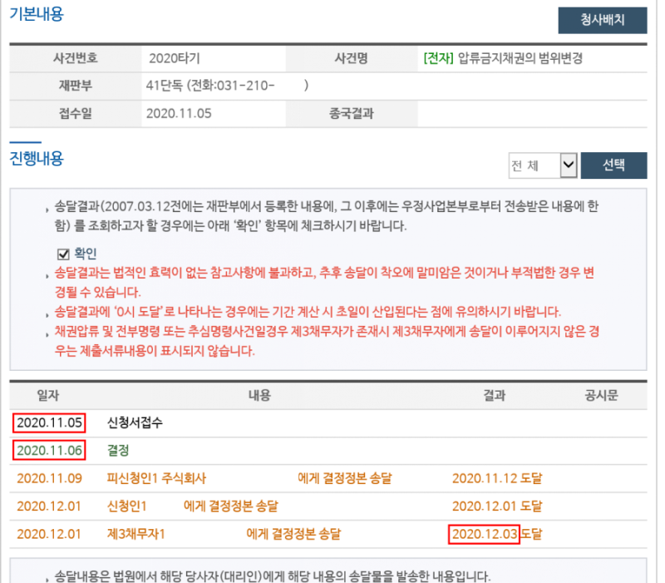Click date 2020.11.06 in progress table
Viewport: 665px width, 583px height.
tap(49, 450)
